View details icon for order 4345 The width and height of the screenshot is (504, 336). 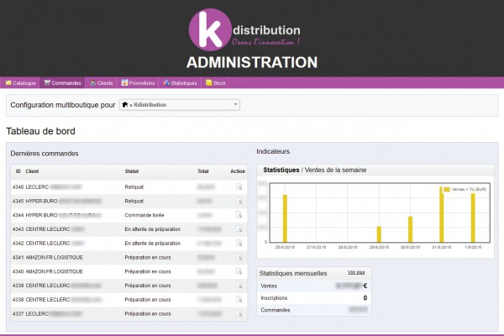pos(239,201)
